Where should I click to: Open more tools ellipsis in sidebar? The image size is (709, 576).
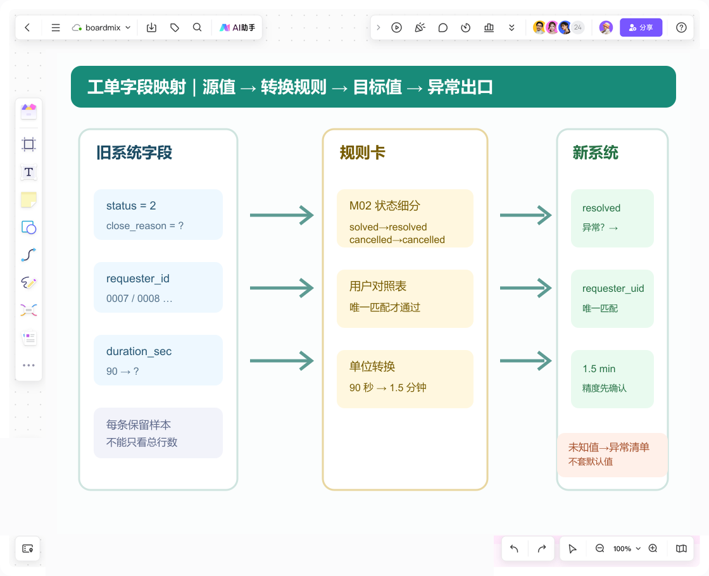coord(28,365)
